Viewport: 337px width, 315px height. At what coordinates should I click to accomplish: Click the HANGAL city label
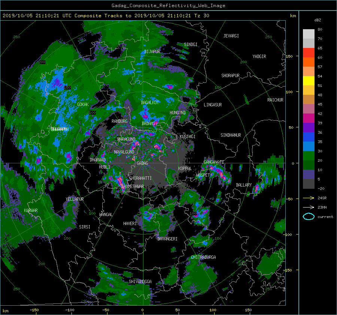(x=106, y=215)
